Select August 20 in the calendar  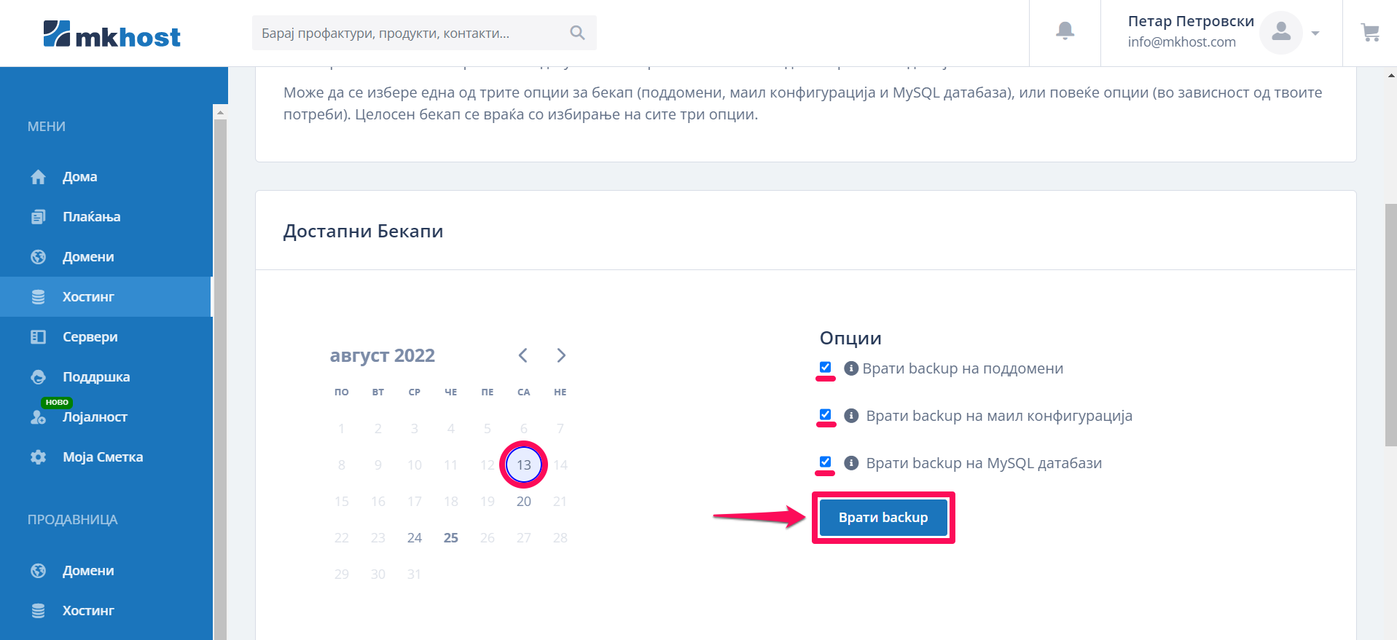(x=523, y=502)
